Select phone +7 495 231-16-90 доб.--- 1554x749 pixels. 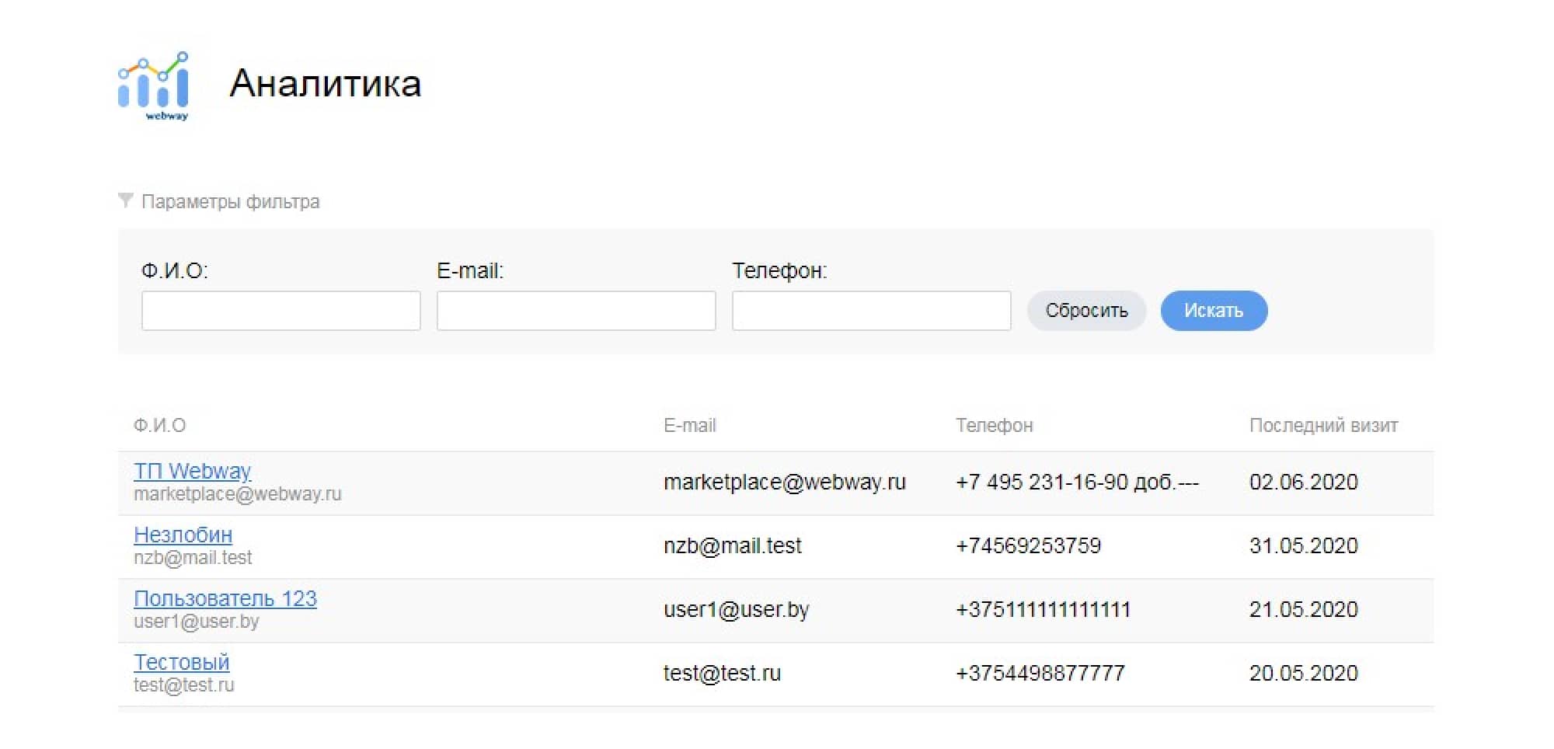click(x=1078, y=482)
